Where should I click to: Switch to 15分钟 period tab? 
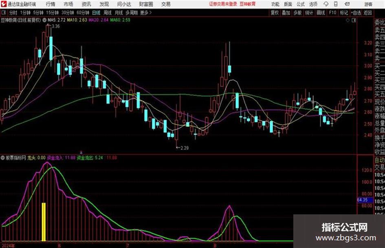[x=52, y=13]
